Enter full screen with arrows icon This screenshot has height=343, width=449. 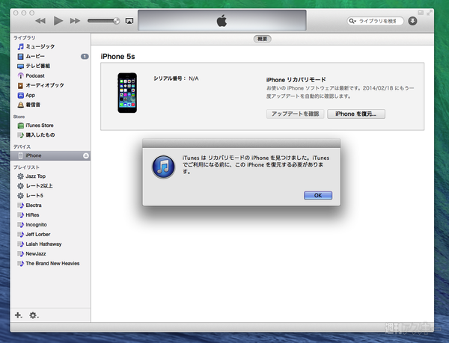430,13
